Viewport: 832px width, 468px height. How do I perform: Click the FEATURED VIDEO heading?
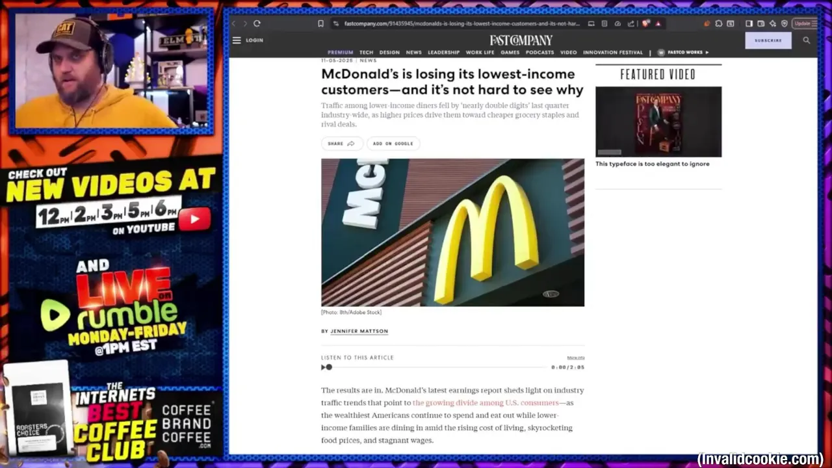tap(658, 75)
